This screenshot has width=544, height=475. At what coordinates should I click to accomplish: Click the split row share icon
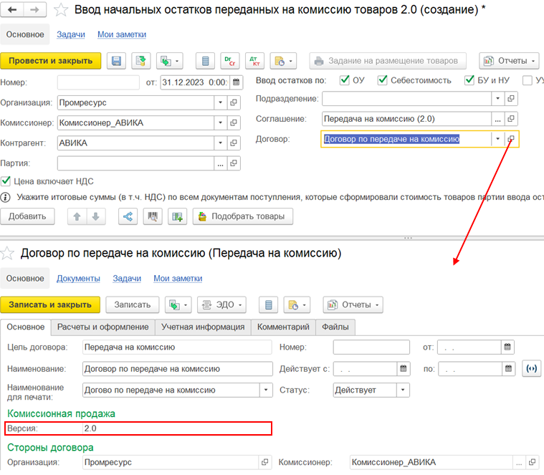pyautogui.click(x=128, y=216)
